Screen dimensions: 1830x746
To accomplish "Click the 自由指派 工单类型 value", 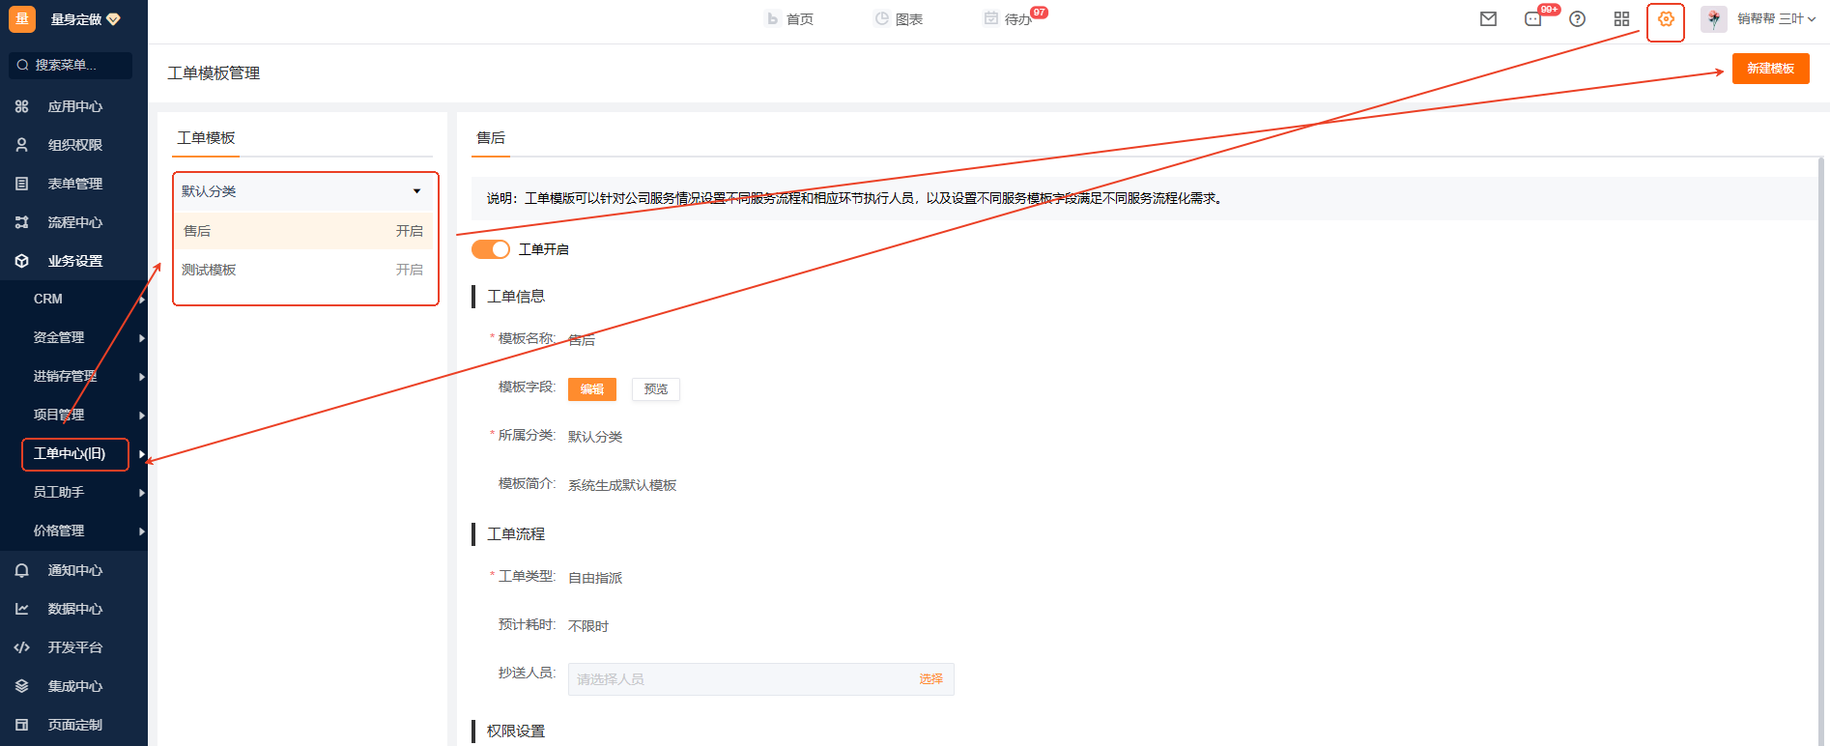I will click(595, 578).
